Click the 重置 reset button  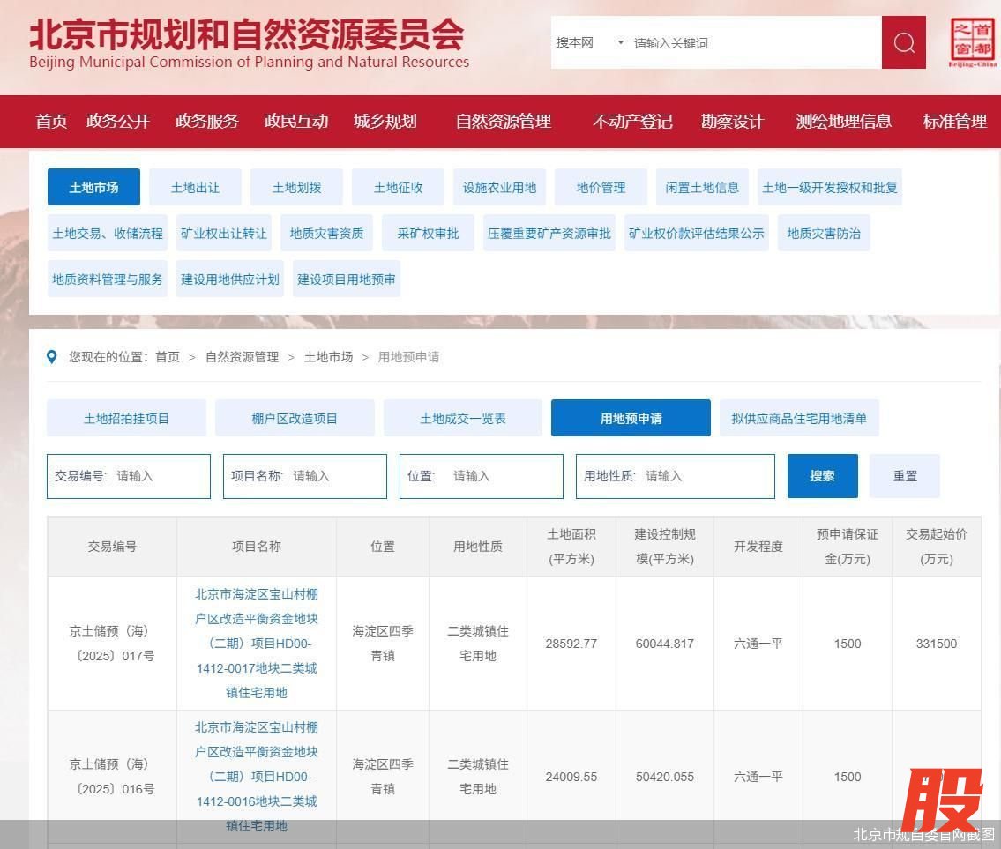(904, 475)
